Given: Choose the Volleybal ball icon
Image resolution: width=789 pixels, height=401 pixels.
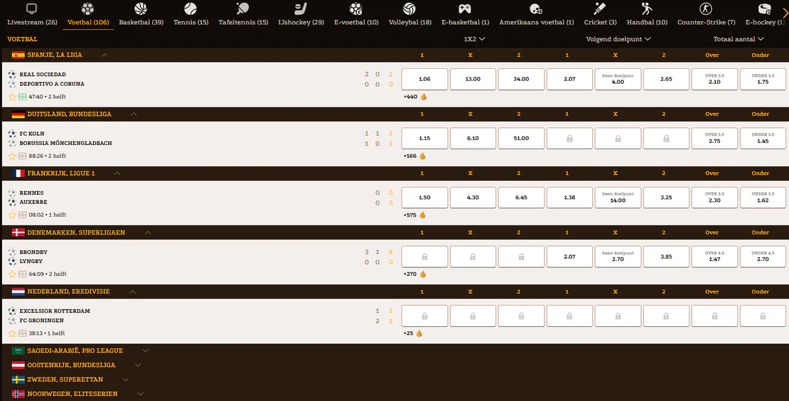Looking at the screenshot, I should pos(409,9).
